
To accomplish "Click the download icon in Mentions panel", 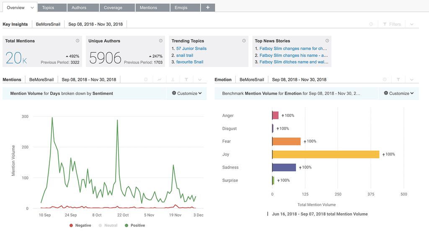I will click(x=173, y=79).
